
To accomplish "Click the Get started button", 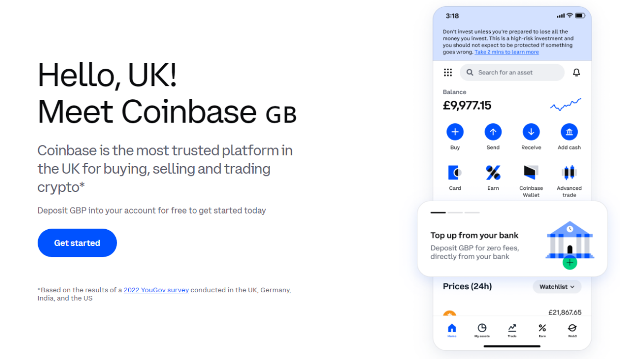I will [x=77, y=243].
